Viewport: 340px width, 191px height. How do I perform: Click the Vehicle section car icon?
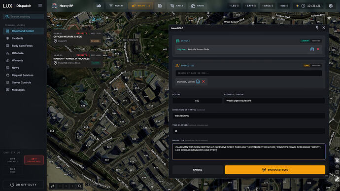(x=177, y=41)
